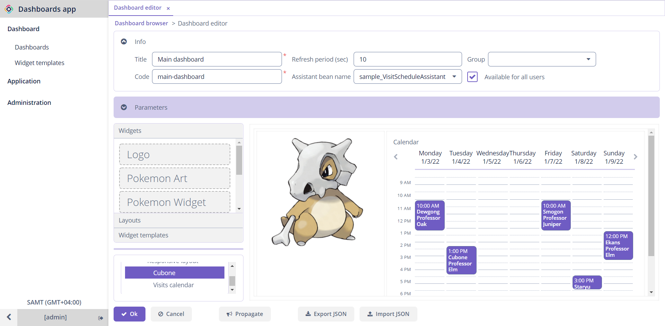This screenshot has height=326, width=665.
Task: Click the [admin] user label
Action: 55,317
